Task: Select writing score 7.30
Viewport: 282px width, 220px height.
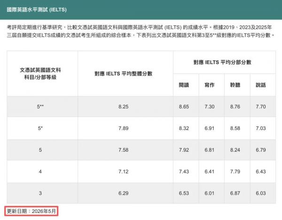Action: [x=210, y=106]
